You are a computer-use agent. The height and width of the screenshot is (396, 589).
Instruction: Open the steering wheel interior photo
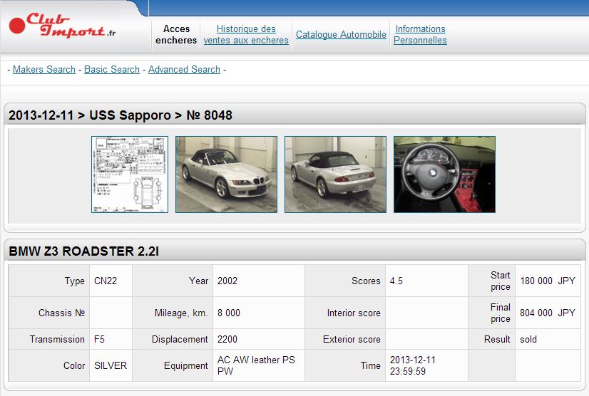coord(444,174)
